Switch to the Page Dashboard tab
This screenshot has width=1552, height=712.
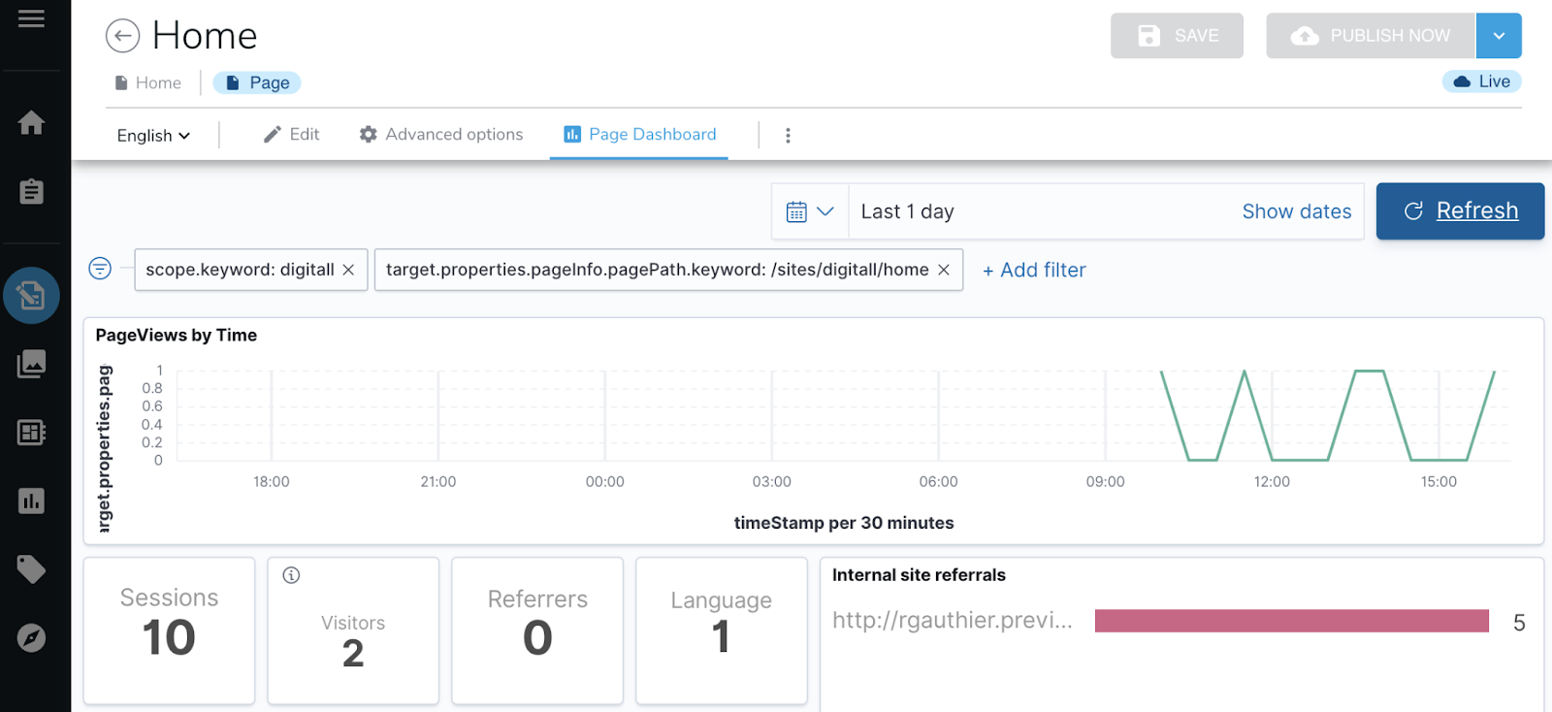pyautogui.click(x=640, y=135)
